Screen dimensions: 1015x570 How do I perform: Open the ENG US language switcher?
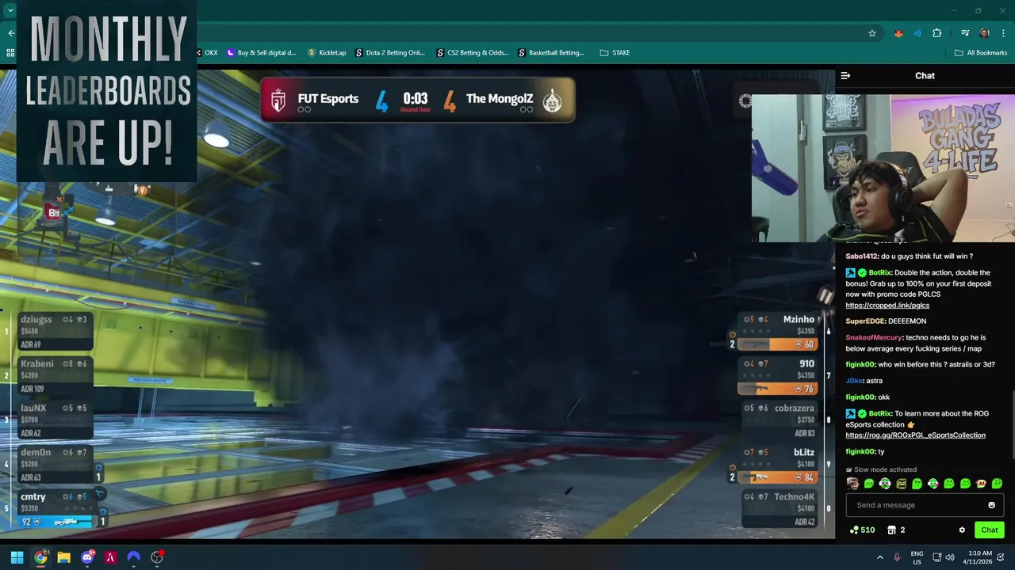tap(917, 557)
